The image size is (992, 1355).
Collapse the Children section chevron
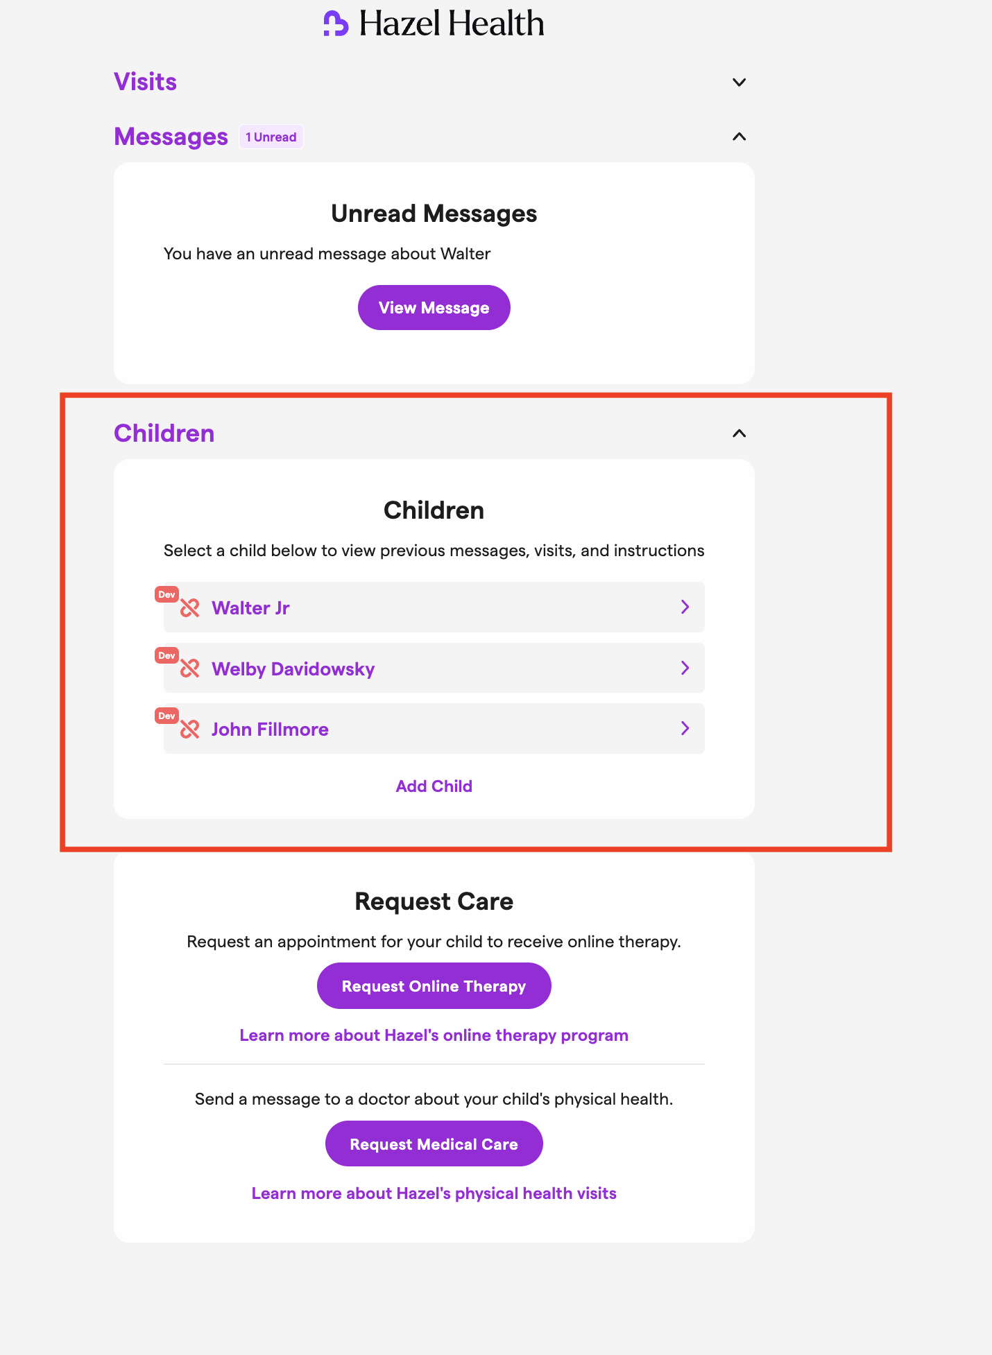(x=739, y=433)
